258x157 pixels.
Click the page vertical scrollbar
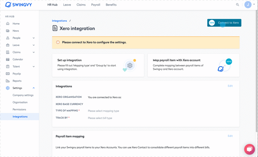(x=256, y=71)
